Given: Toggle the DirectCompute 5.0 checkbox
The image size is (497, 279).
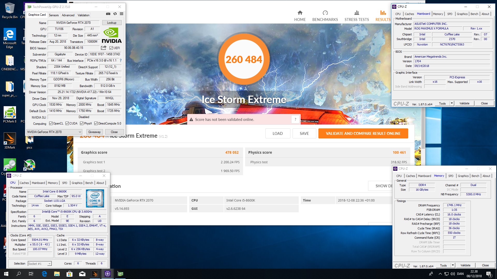Looking at the screenshot, I should point(96,123).
